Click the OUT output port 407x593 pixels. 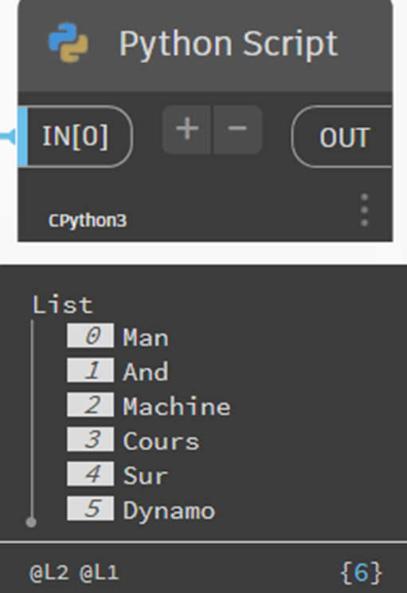pyautogui.click(x=342, y=137)
